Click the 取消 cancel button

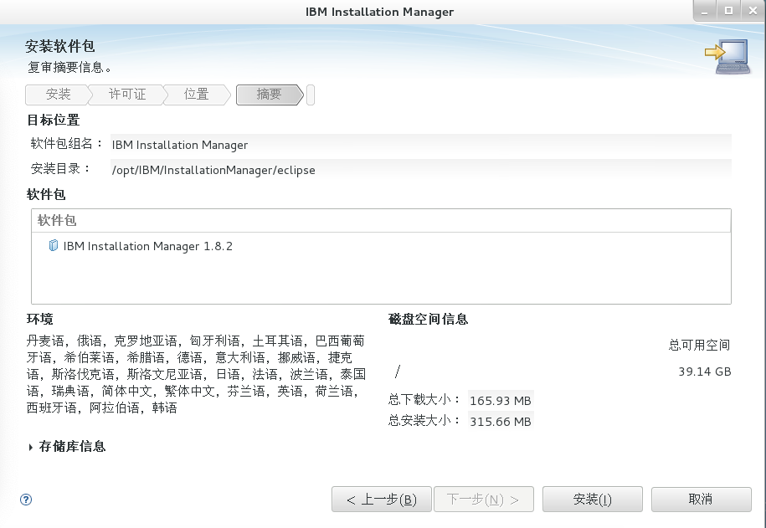(701, 500)
